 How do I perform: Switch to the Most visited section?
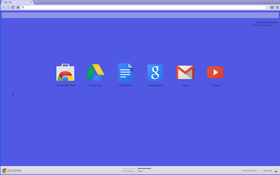[x=128, y=171]
